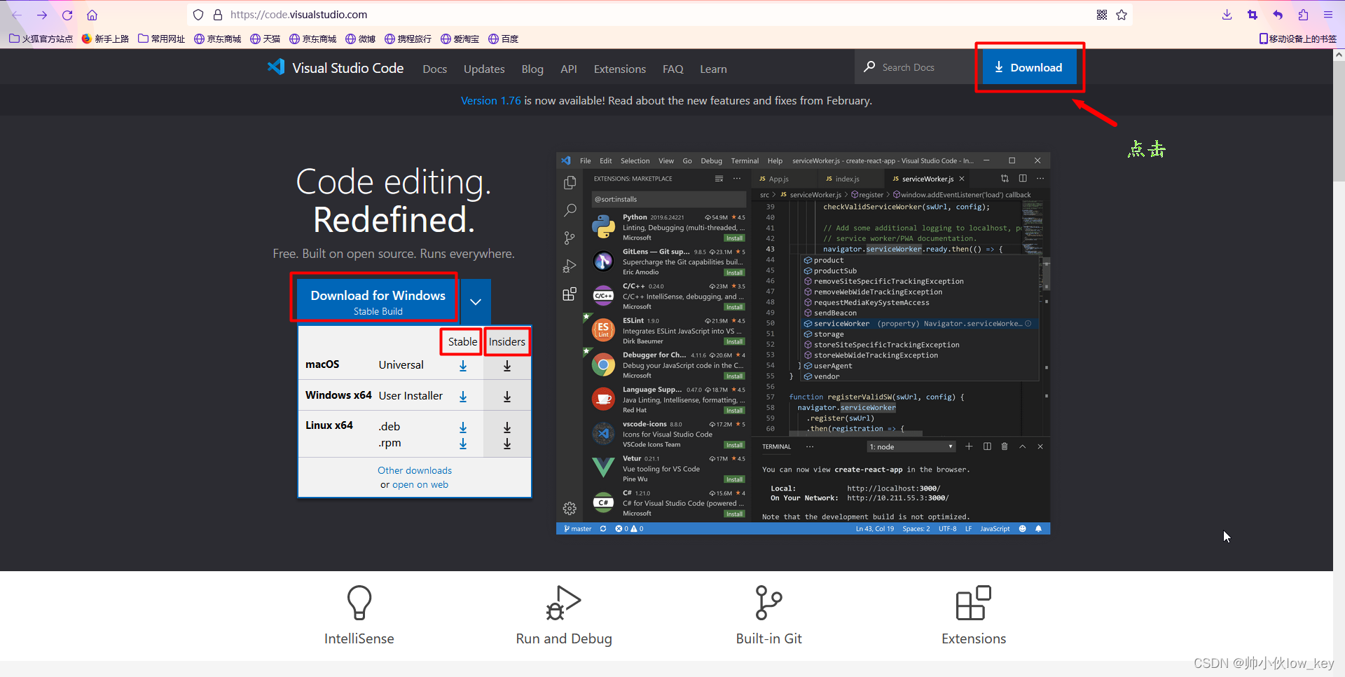The height and width of the screenshot is (677, 1345).
Task: Open the 微博 bookmark
Action: tap(361, 39)
